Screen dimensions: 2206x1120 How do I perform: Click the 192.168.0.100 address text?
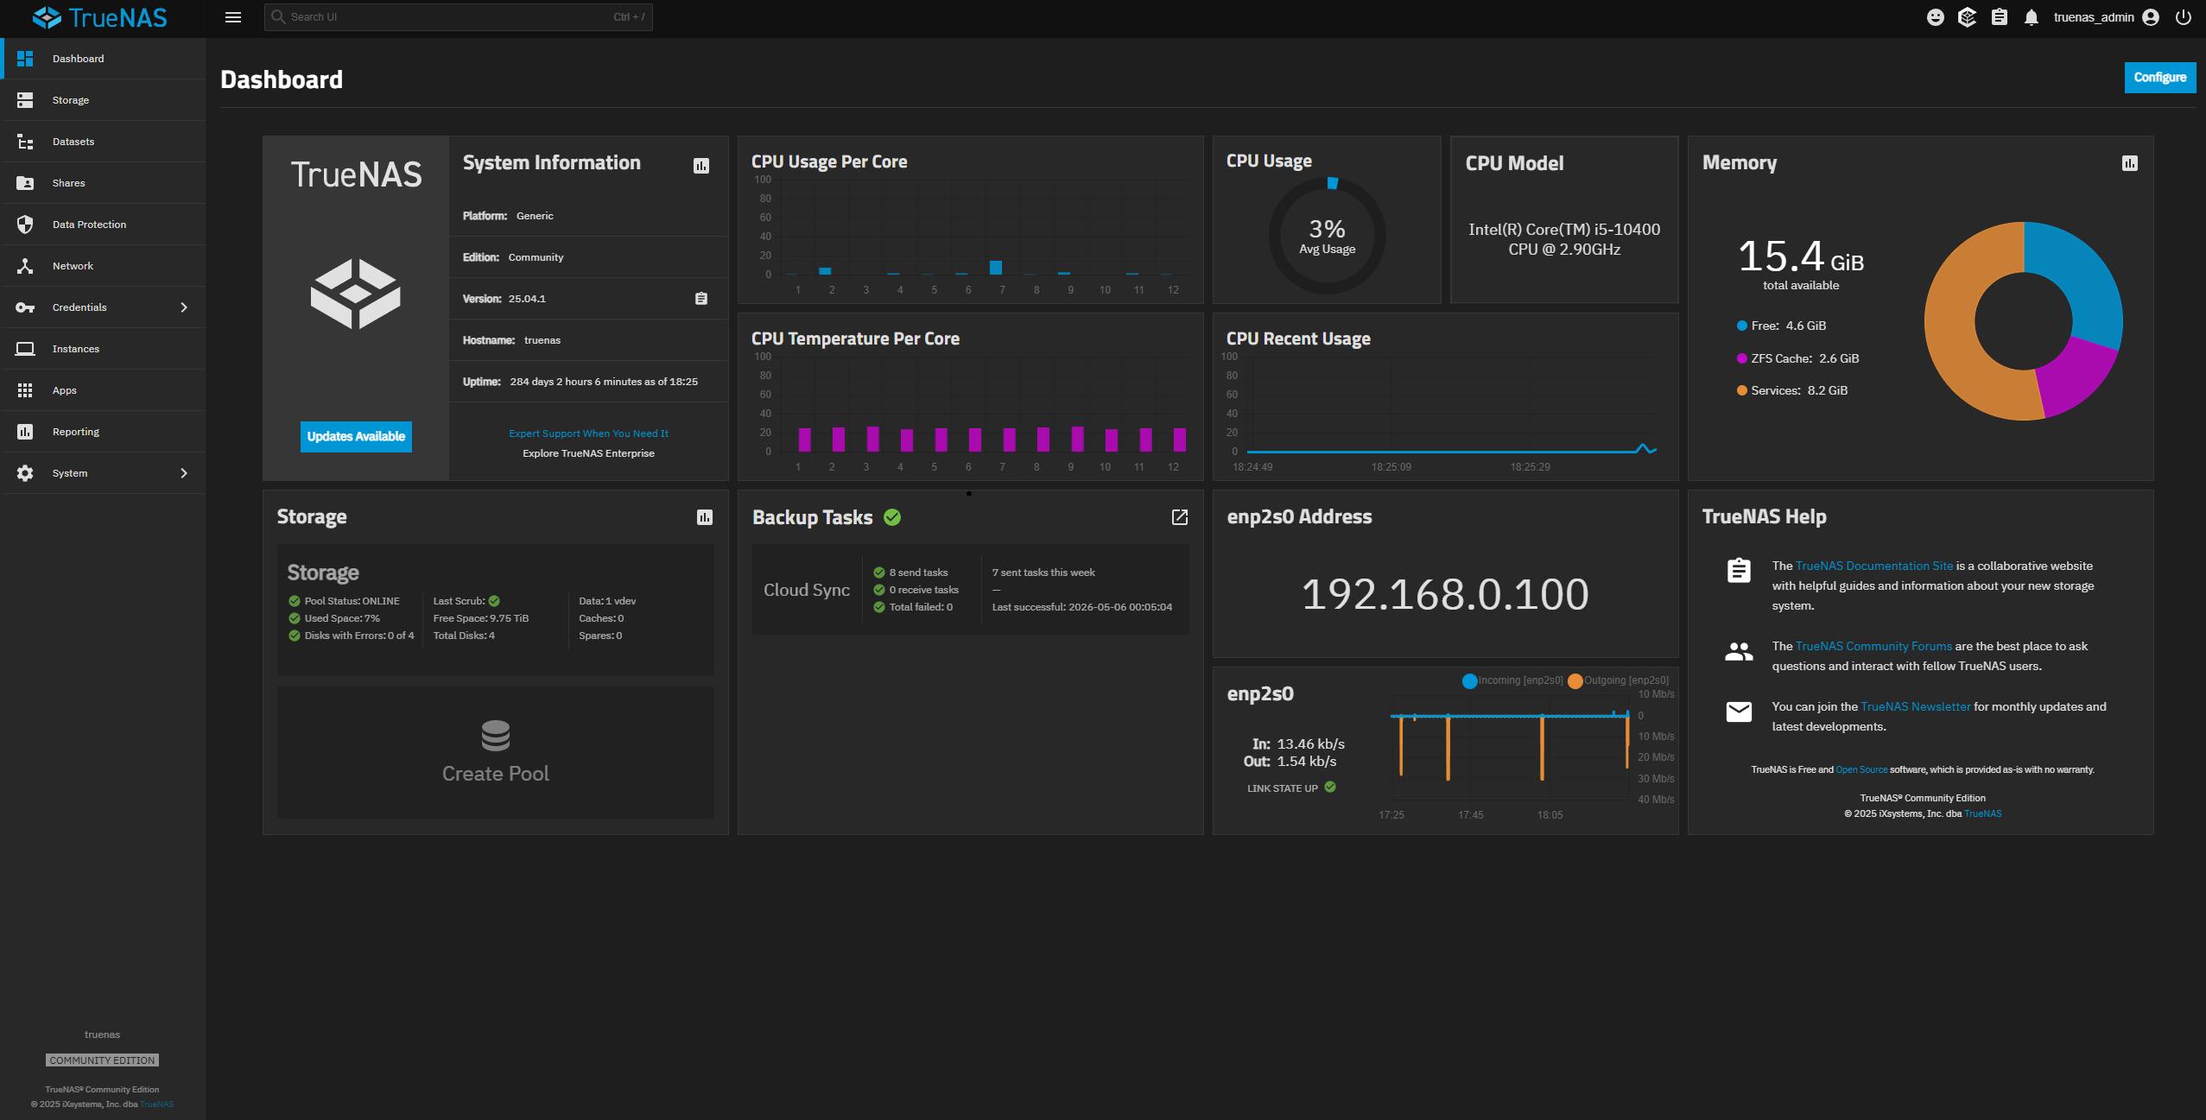tap(1445, 594)
